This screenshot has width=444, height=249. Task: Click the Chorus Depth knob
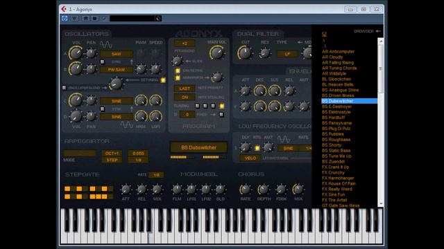coord(264,190)
